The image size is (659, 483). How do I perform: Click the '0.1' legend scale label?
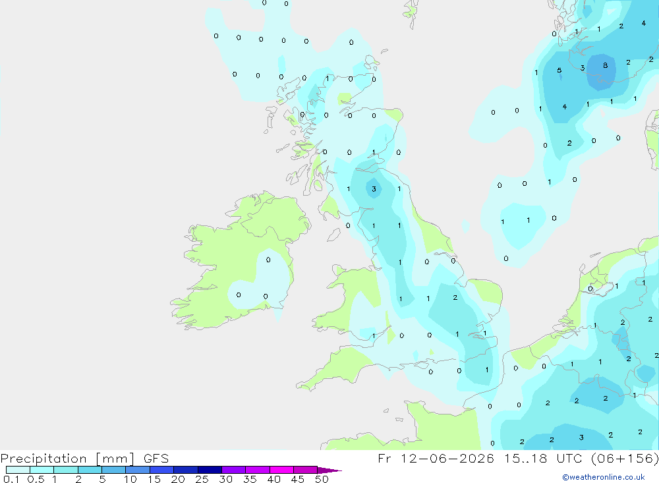click(x=11, y=479)
